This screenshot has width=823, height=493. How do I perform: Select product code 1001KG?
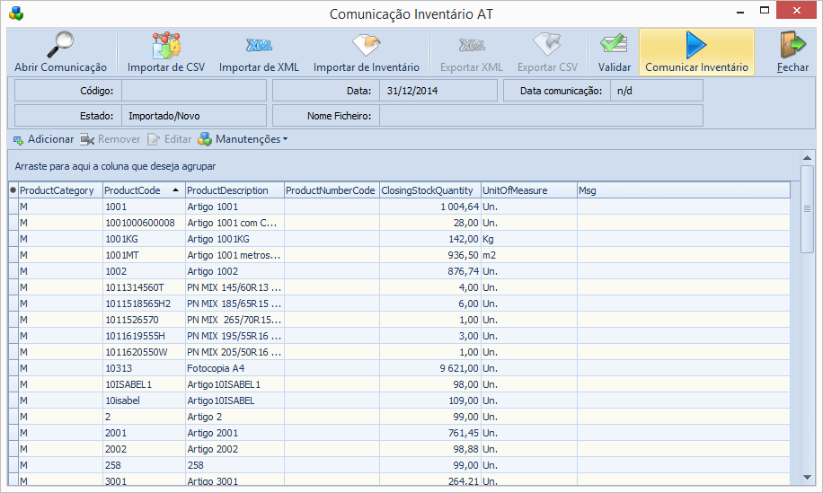(x=144, y=239)
